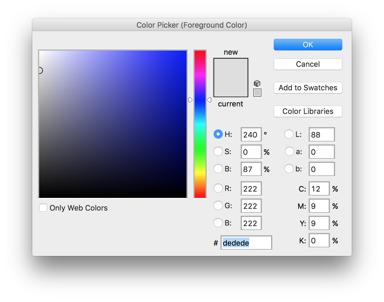
Task: Select the L lightness radio button
Action: coord(289,134)
